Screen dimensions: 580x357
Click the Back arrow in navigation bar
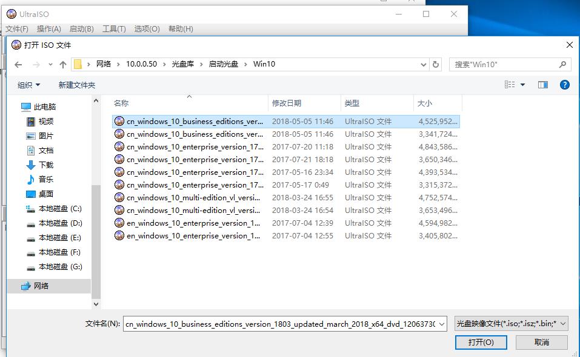(18, 65)
